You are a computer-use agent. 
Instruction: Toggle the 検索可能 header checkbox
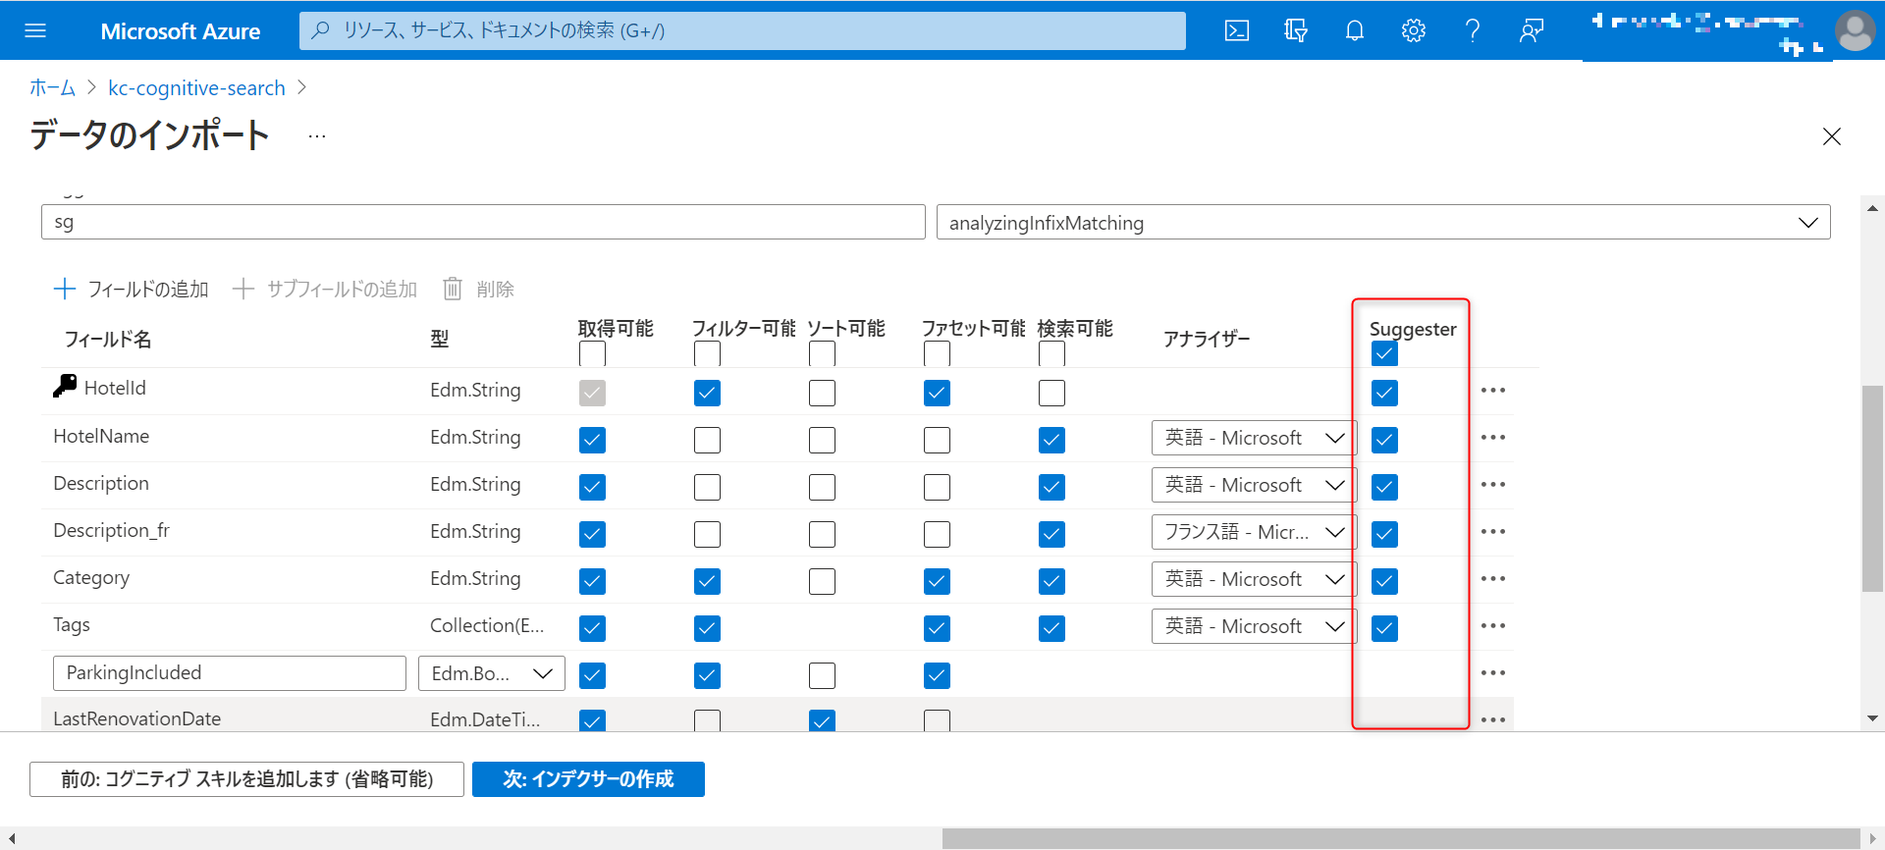point(1051,353)
